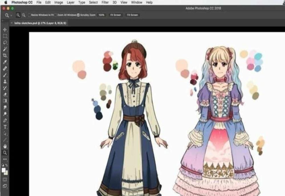Click the Zoom tool in the toolbar

click(x=5, y=153)
